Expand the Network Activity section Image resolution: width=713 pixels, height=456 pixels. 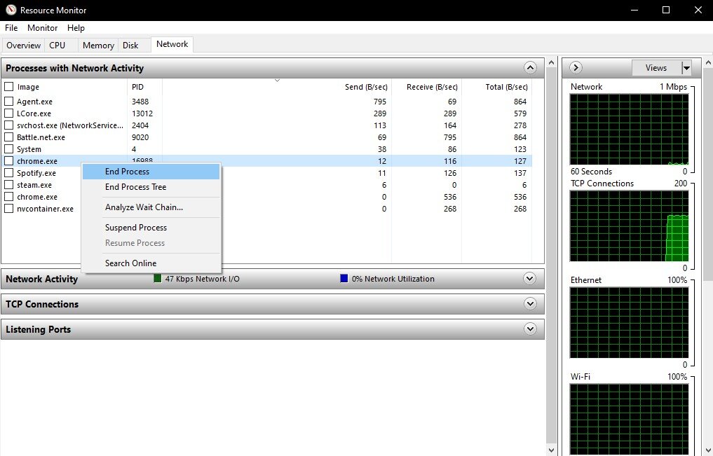530,279
